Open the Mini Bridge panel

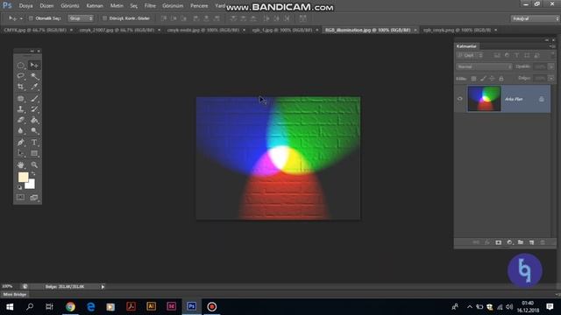coord(15,295)
